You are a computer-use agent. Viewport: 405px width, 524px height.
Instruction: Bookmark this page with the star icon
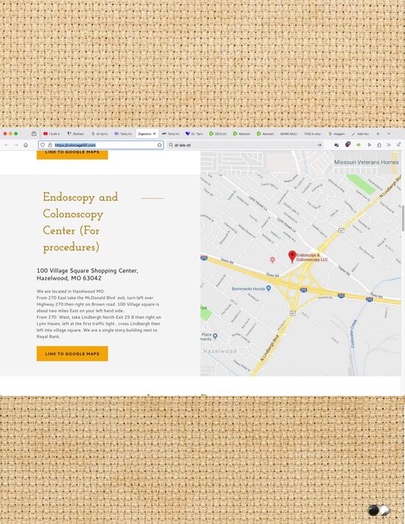(160, 145)
